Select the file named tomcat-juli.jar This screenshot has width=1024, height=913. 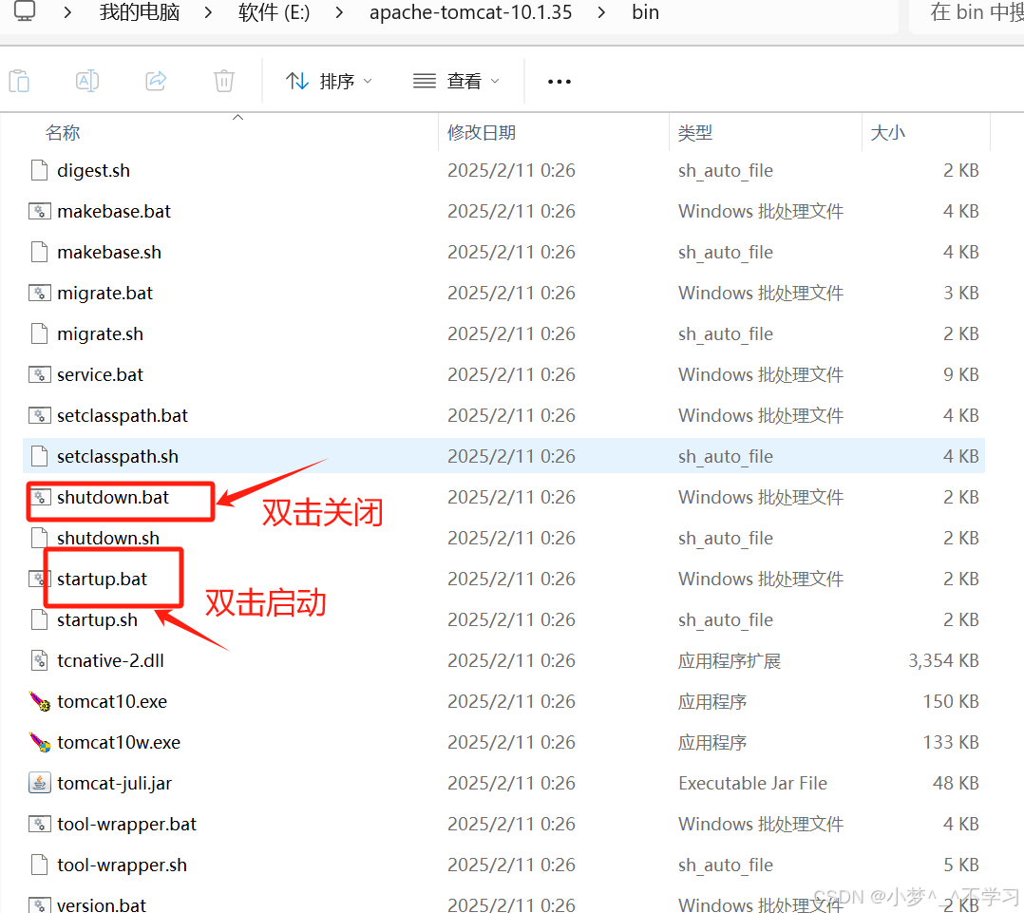pyautogui.click(x=114, y=783)
